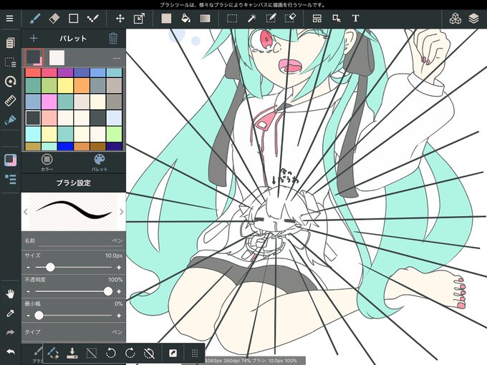Select the operation cursor tool
The width and height of the screenshot is (487, 365).
click(337, 19)
